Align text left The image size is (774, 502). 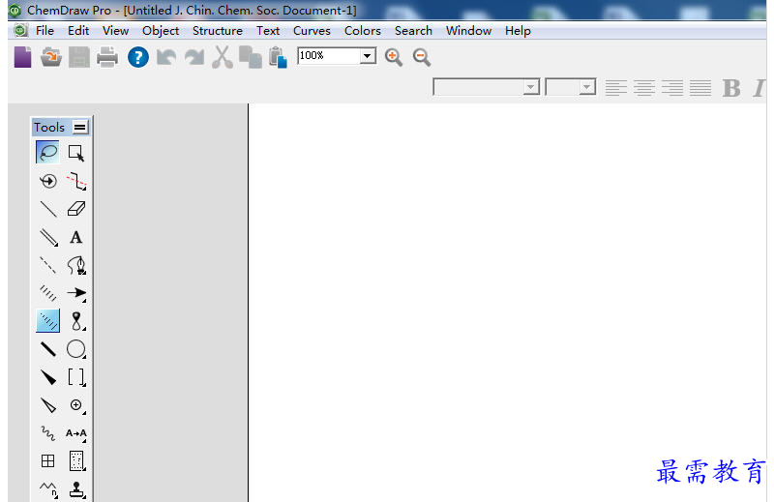(616, 88)
